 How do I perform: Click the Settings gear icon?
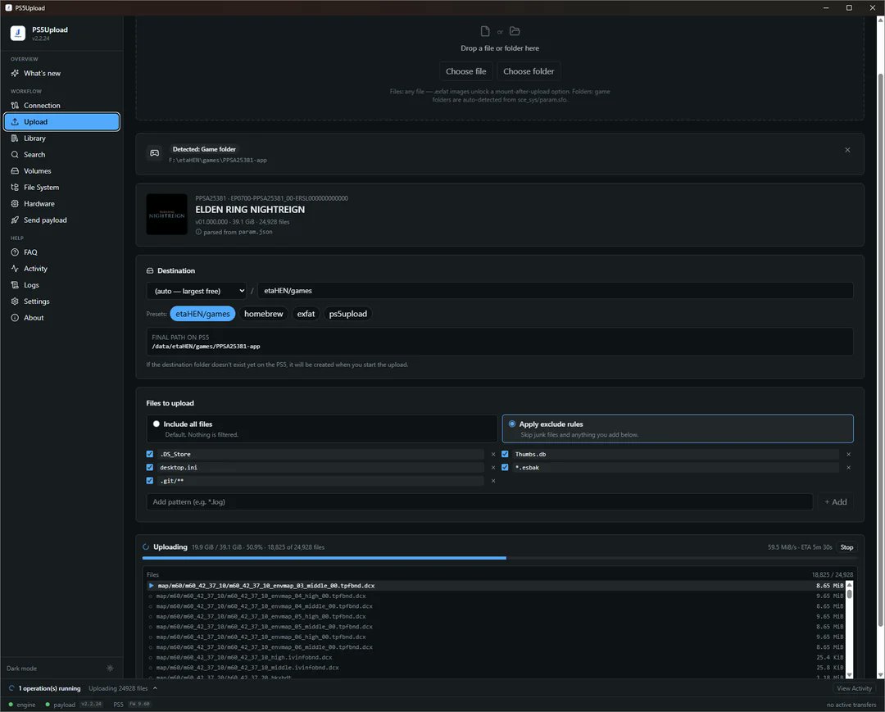pyautogui.click(x=15, y=302)
